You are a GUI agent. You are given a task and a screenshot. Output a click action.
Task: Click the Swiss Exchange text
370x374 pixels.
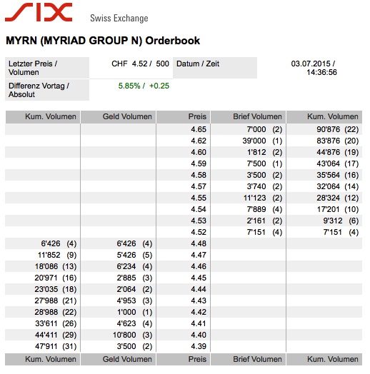119,19
